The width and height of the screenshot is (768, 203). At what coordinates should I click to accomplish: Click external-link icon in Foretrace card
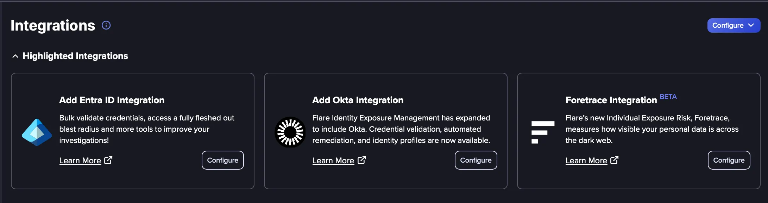[614, 160]
